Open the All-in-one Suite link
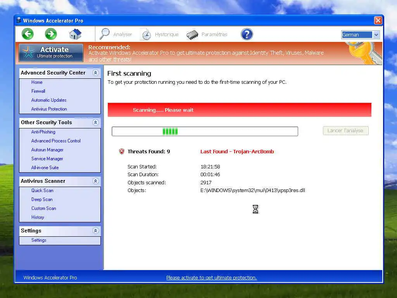This screenshot has width=397, height=298. 45,168
